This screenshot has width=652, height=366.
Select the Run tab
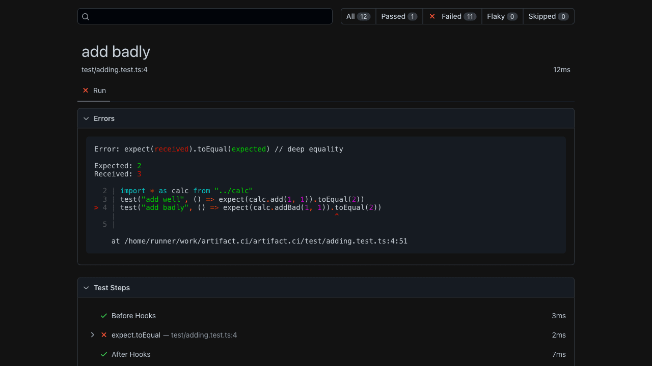(99, 90)
